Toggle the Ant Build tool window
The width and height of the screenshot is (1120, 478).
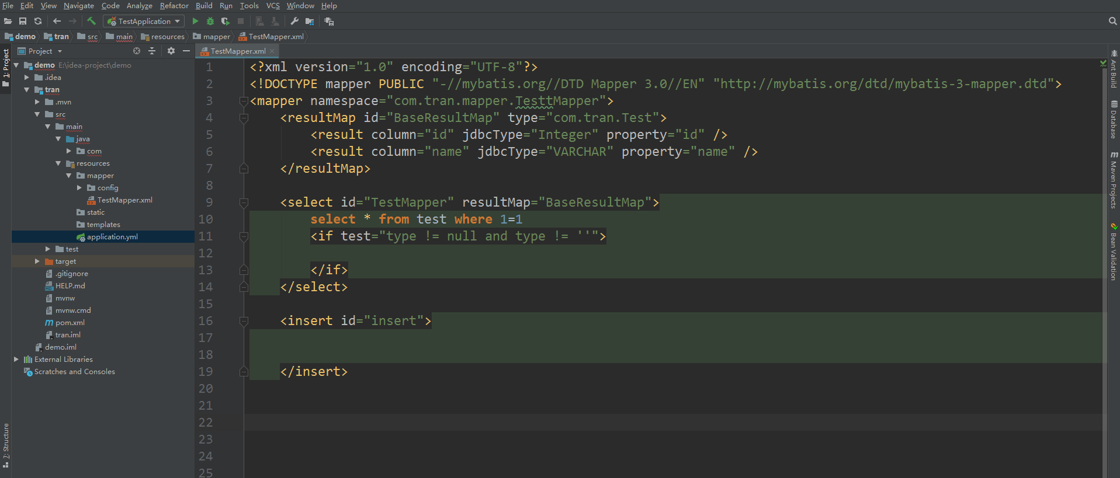coord(1114,69)
